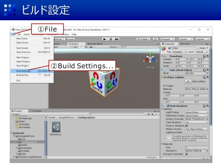Open the Layer dropdown
Screen dimensions: 221x166
click(202, 52)
